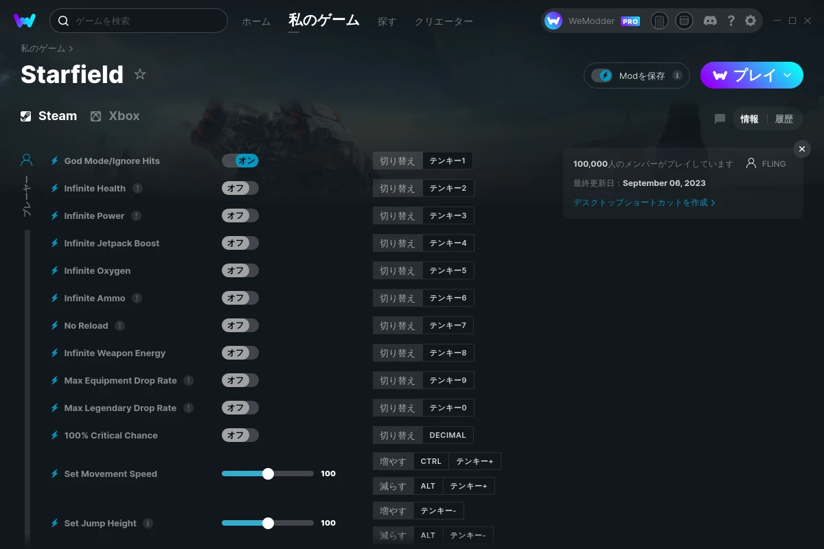Open the Discord icon in header
Screen dimensions: 824x549
[710, 21]
